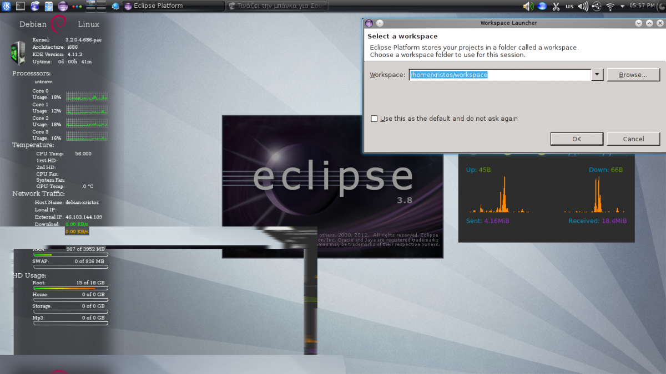Open the KDE application launcher menu
Screen dimensions: 666x374
pyautogui.click(x=6, y=6)
